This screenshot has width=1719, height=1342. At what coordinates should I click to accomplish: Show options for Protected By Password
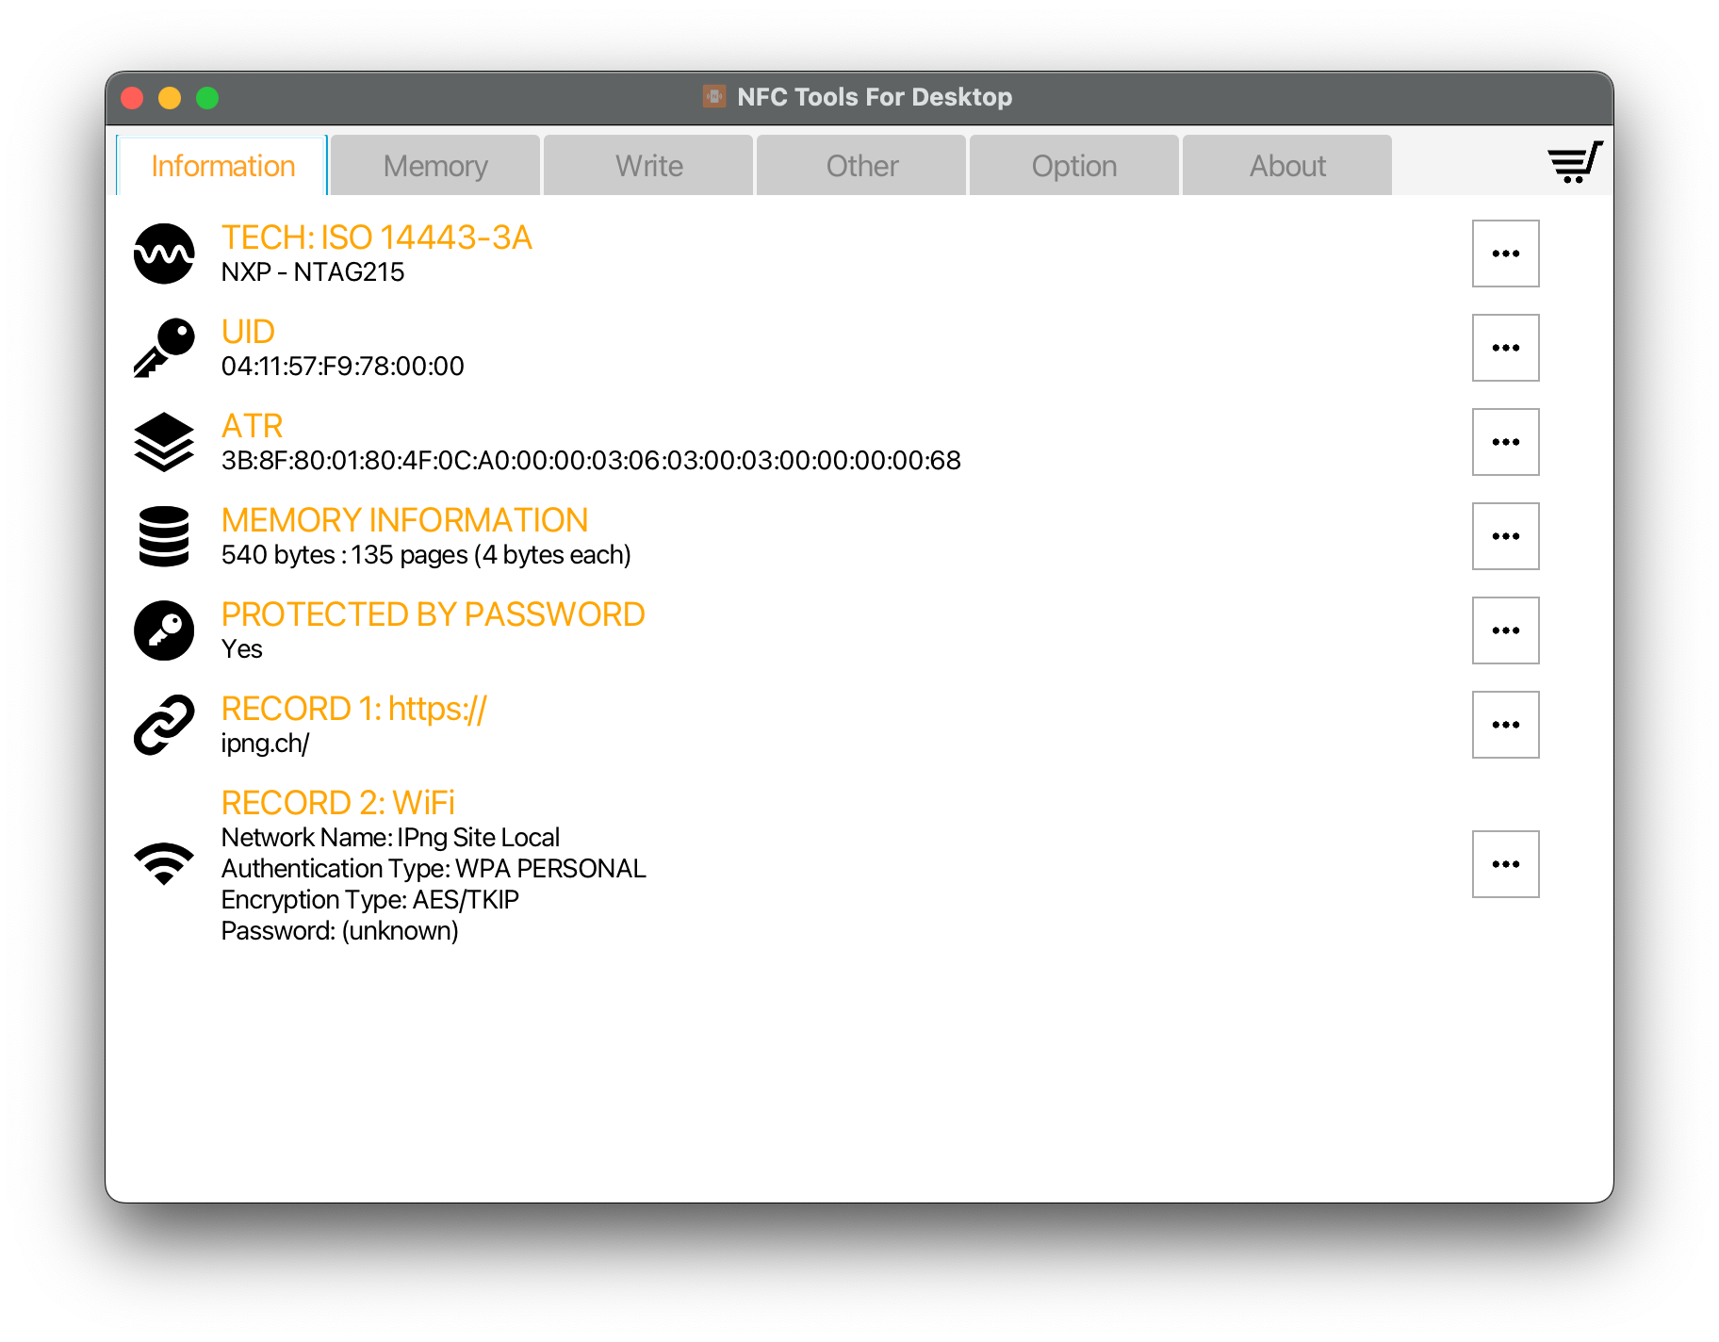pyautogui.click(x=1505, y=630)
